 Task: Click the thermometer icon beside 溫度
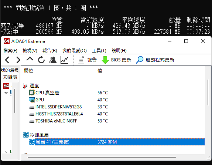coord(25,85)
